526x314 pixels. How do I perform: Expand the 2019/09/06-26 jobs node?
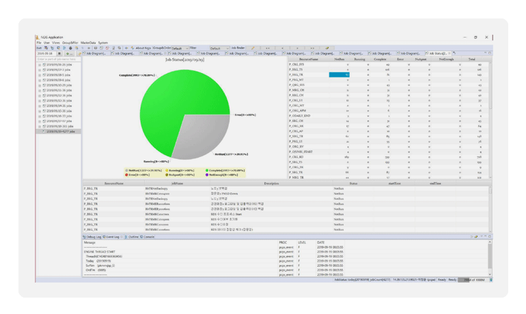coord(40,65)
